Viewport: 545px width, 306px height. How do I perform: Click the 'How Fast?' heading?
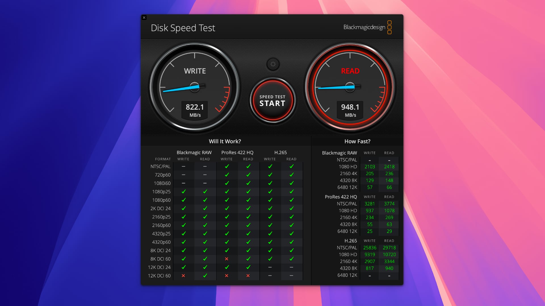(357, 141)
